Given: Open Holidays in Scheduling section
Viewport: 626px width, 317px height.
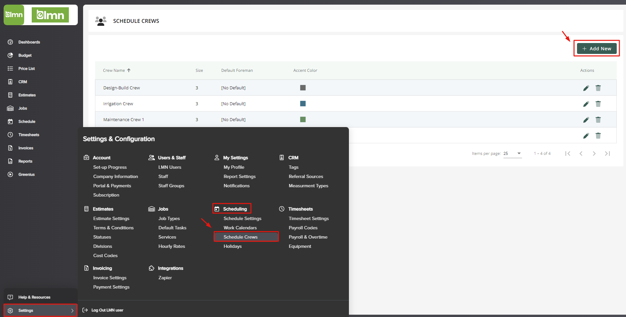Looking at the screenshot, I should tap(232, 246).
